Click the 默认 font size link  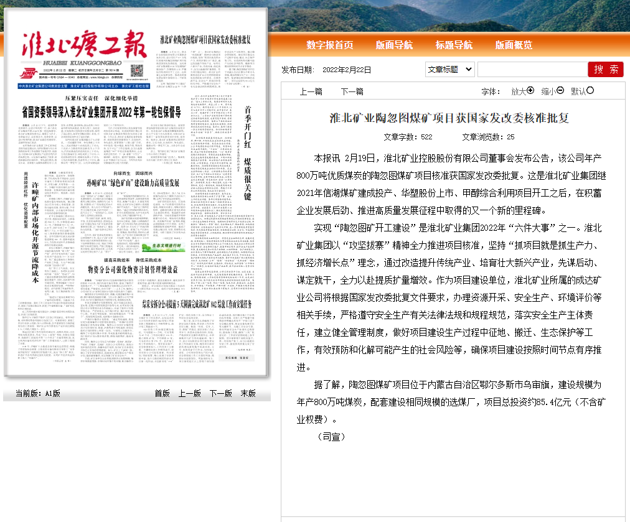pos(578,91)
